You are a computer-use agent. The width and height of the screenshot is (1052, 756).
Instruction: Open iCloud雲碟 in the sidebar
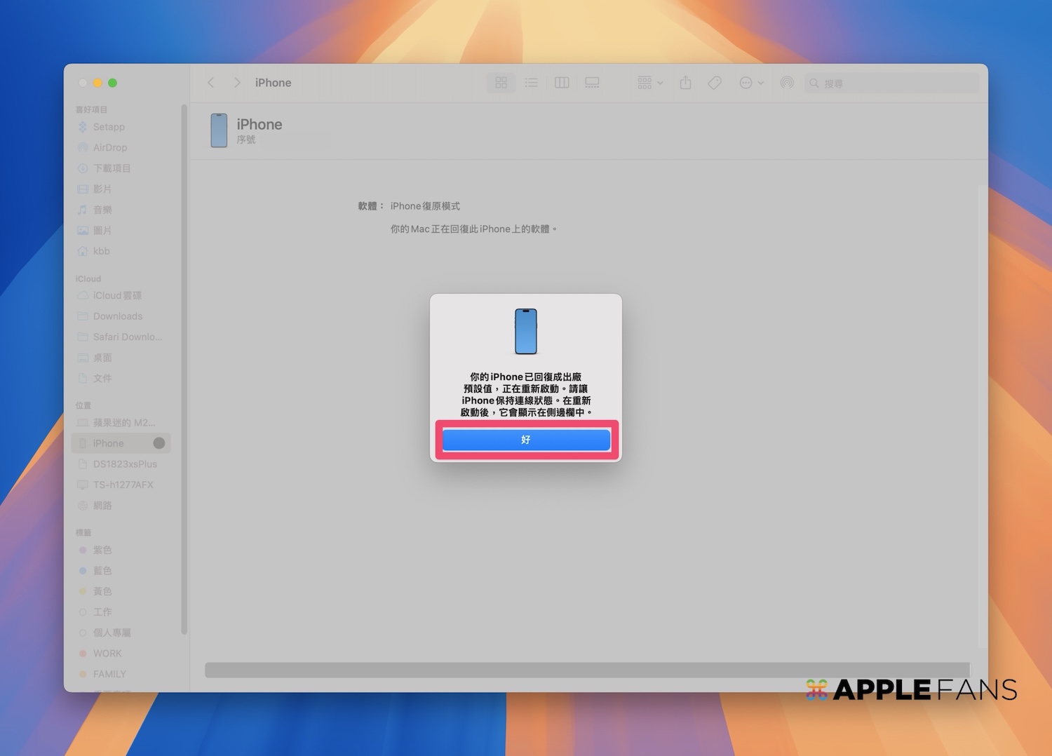[117, 295]
